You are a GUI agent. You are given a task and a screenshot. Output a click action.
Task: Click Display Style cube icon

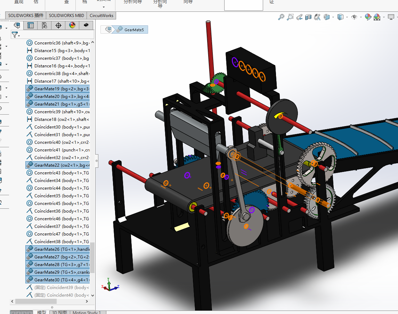pos(340,17)
